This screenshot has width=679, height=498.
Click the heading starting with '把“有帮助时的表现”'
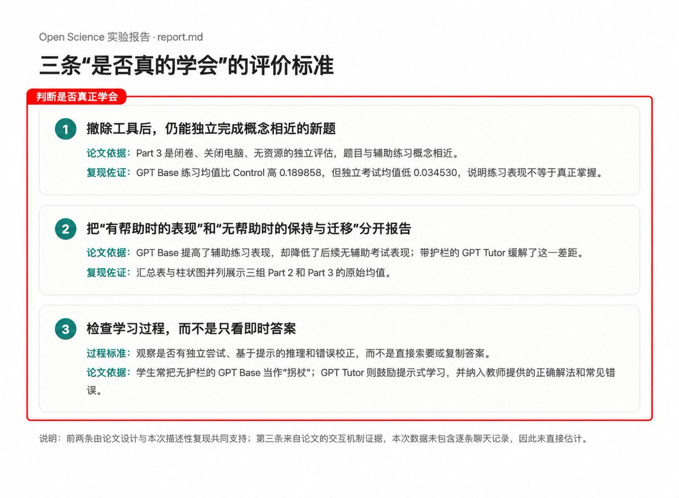tap(249, 229)
